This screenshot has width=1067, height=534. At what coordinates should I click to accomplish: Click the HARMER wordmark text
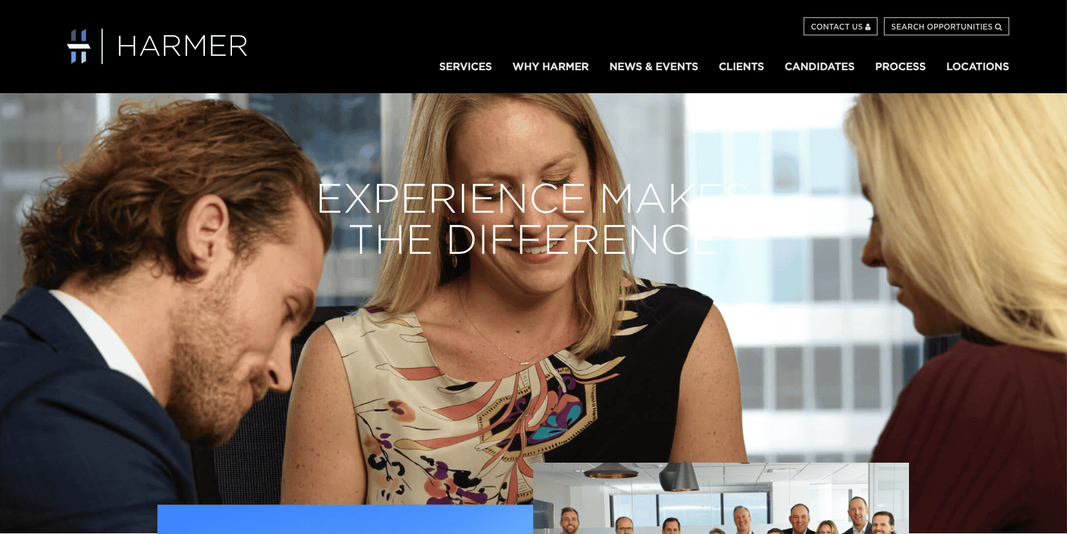pos(182,46)
